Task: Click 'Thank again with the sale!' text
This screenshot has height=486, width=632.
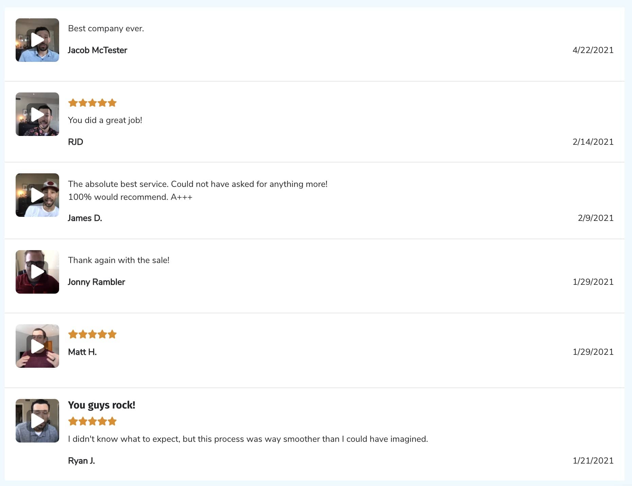Action: coord(119,260)
